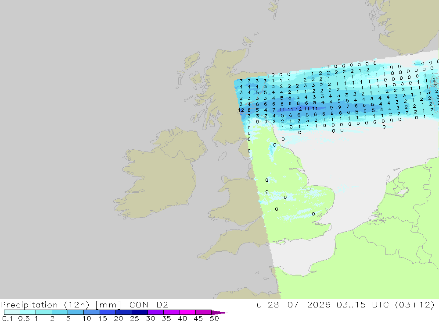Click the legend tick label '25'
Screen dimensions: 439x321
(x=134, y=318)
